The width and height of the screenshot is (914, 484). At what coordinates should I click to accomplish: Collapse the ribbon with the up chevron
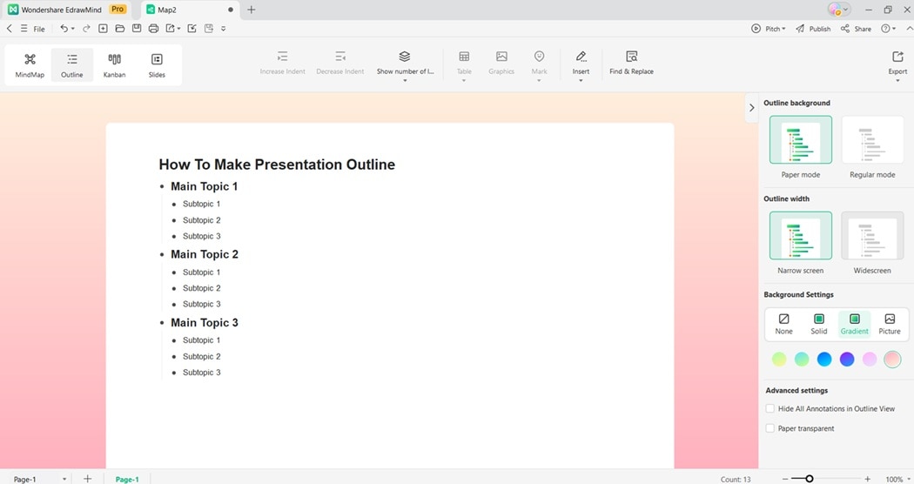click(910, 29)
